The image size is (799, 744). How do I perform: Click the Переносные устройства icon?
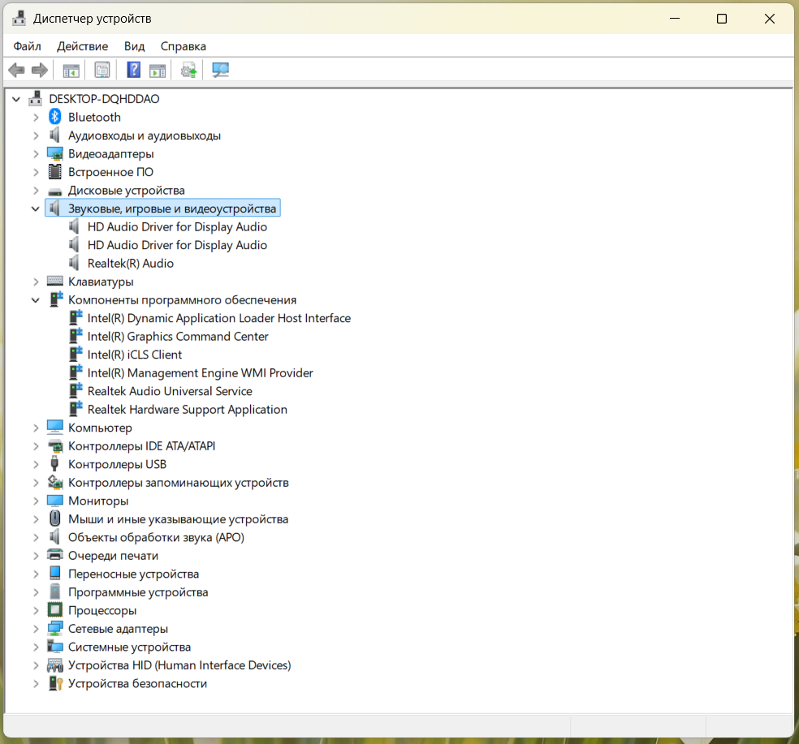pyautogui.click(x=55, y=574)
